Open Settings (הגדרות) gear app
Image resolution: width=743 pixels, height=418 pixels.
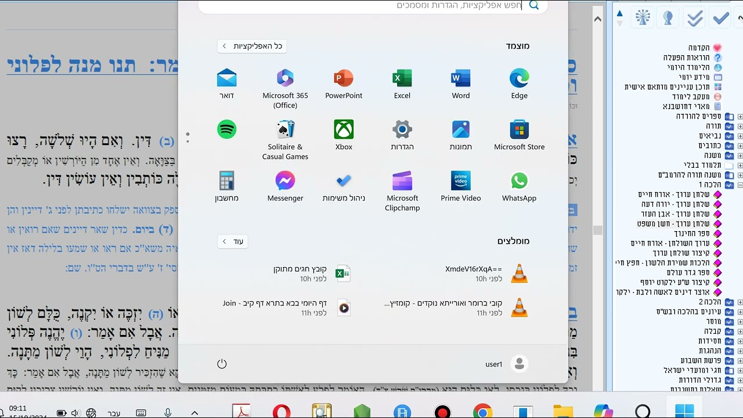[x=402, y=135]
